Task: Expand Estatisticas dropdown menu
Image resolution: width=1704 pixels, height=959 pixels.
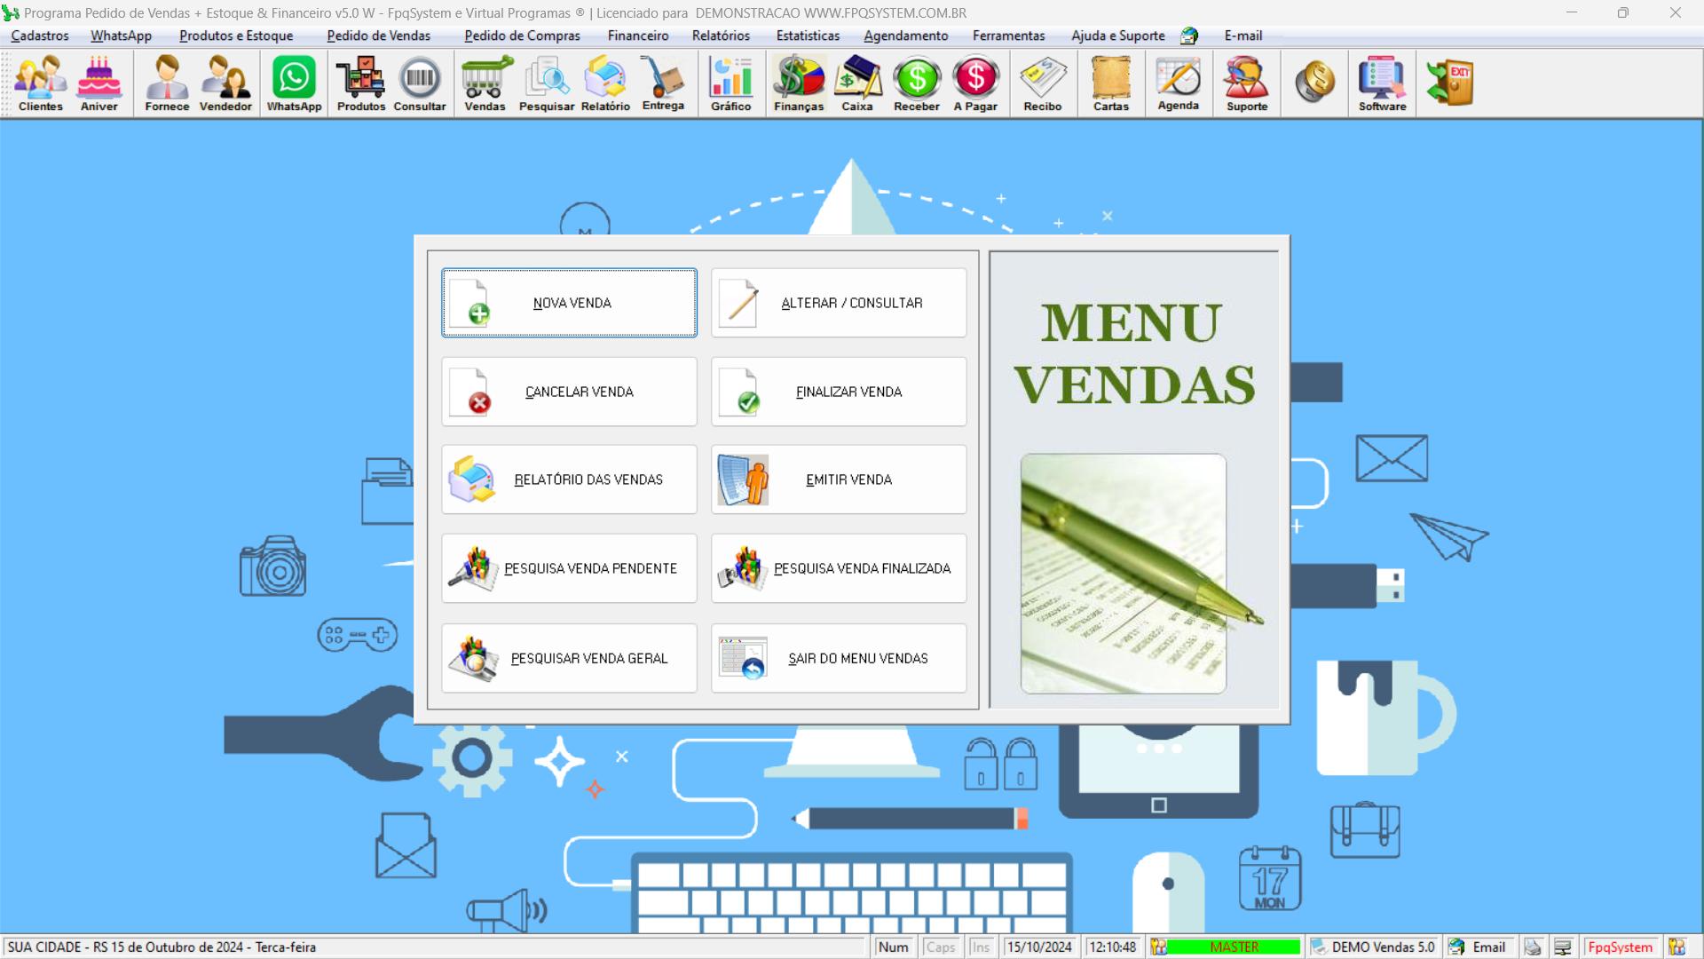Action: click(x=809, y=36)
